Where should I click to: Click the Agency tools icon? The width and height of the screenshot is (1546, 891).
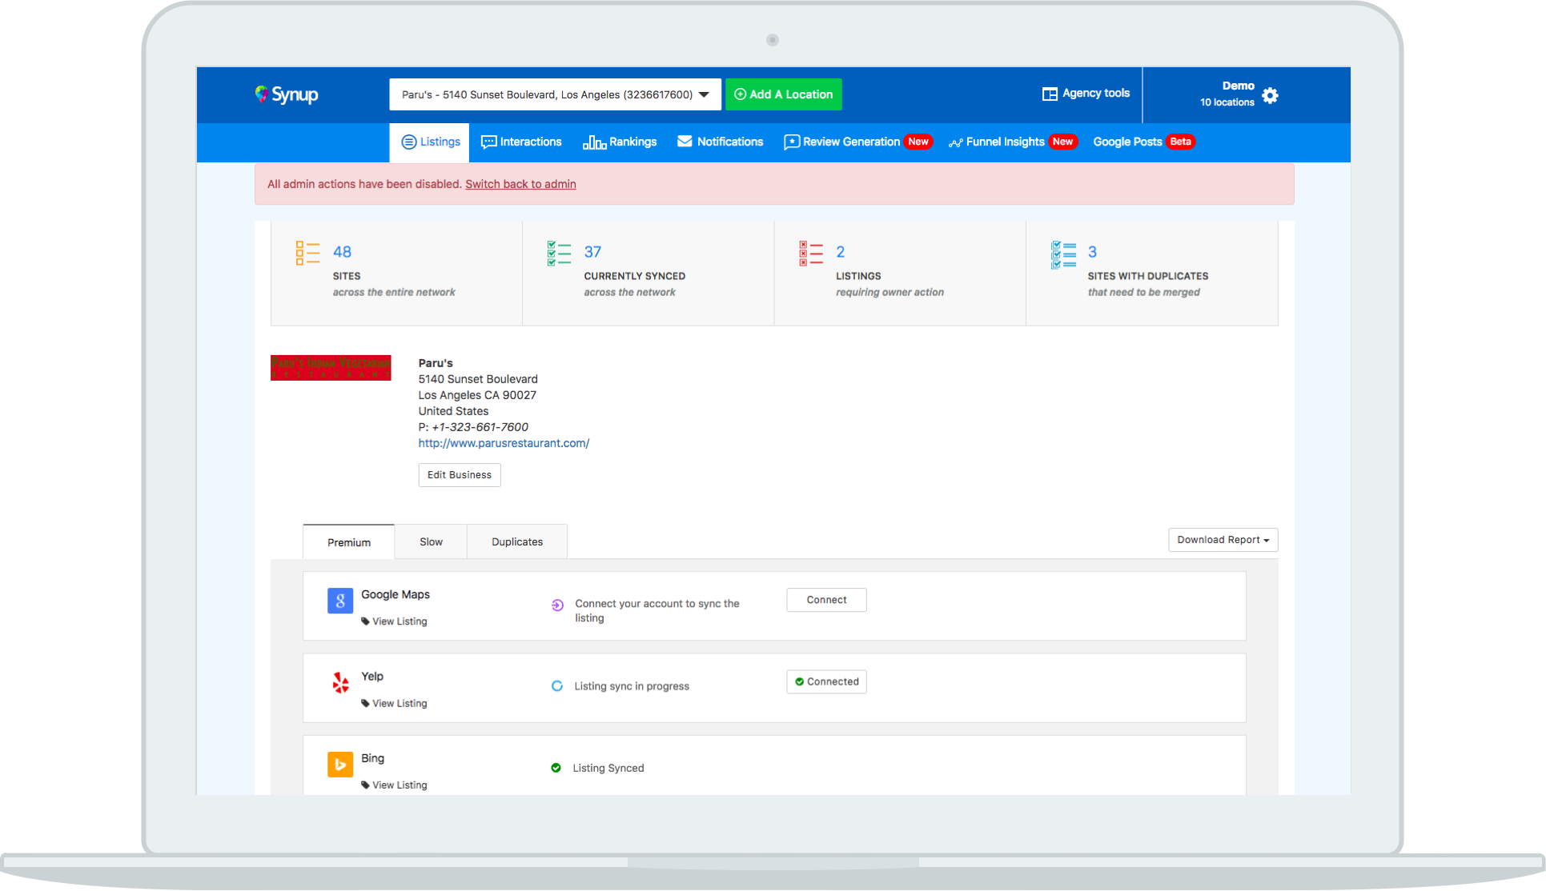[1050, 94]
